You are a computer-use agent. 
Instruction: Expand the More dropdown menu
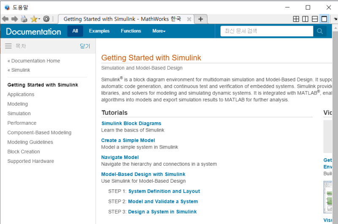[x=159, y=31]
